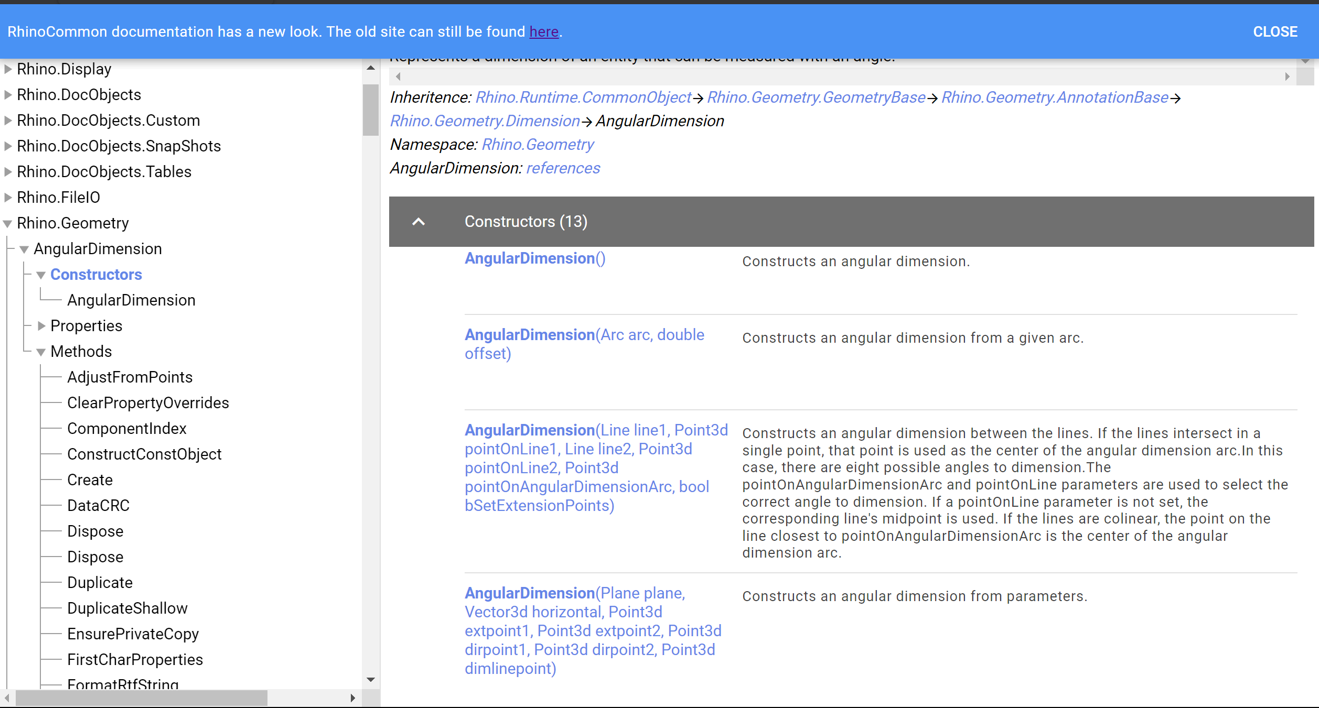This screenshot has width=1319, height=708.
Task: Expand Rhino.DocObjects.Custom tree node
Action: point(8,121)
